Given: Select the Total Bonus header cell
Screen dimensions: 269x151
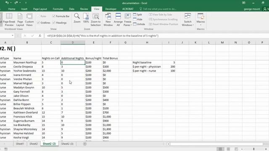Looking at the screenshot, I should pos(110,58).
